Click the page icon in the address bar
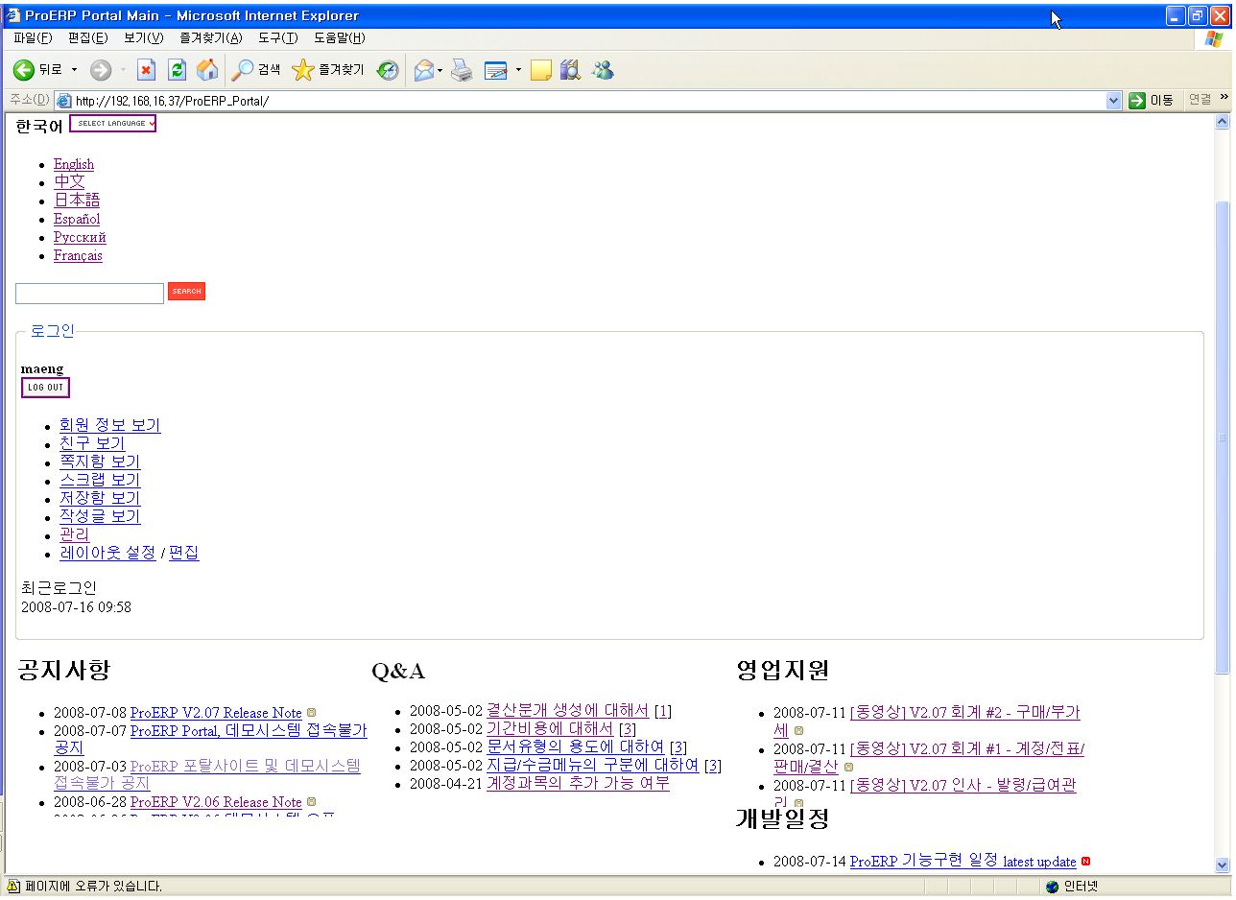The width and height of the screenshot is (1236, 900). tap(64, 101)
